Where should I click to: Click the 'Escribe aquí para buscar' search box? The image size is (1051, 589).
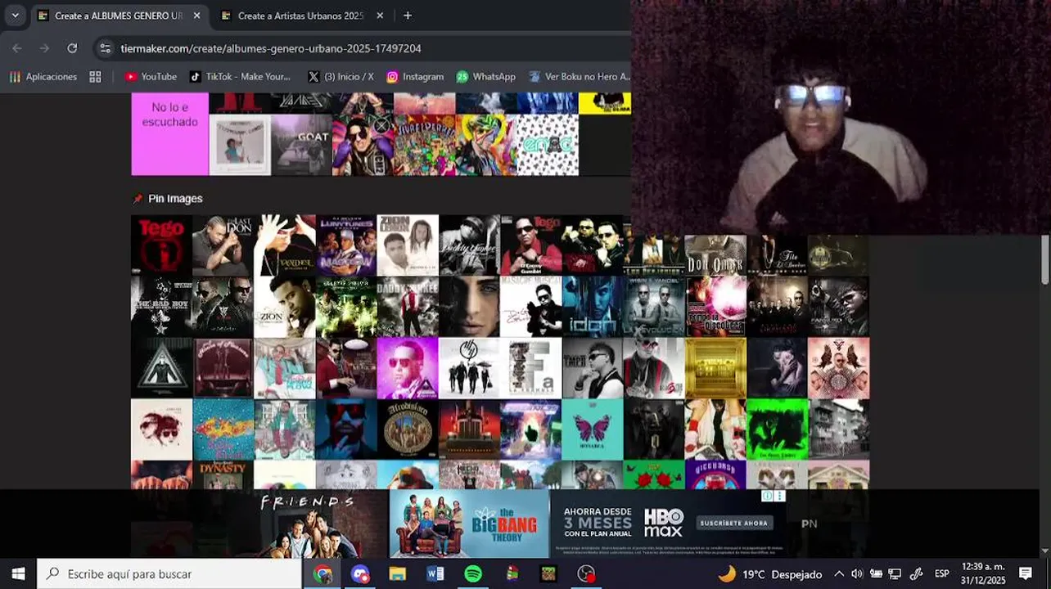(169, 573)
